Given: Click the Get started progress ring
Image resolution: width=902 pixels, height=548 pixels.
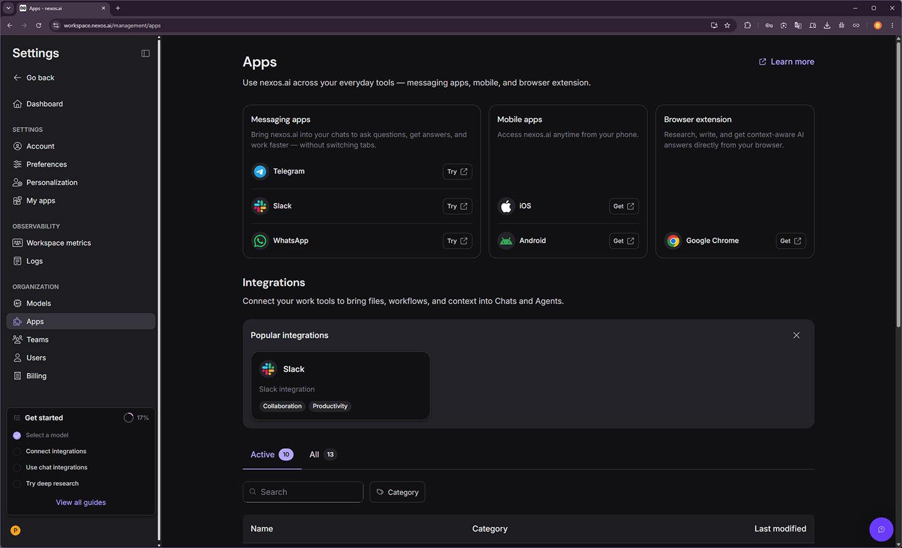Looking at the screenshot, I should coord(129,418).
